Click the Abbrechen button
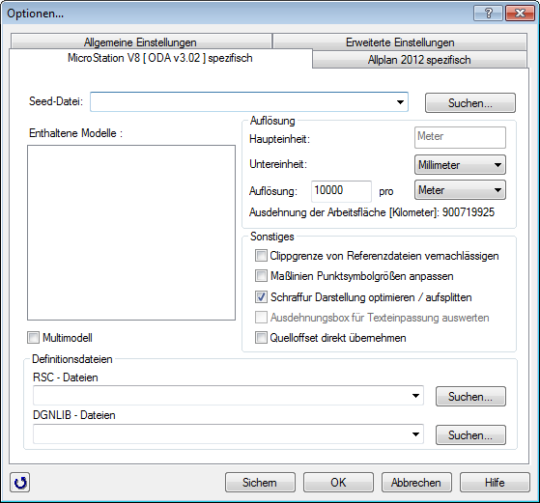 416,483
